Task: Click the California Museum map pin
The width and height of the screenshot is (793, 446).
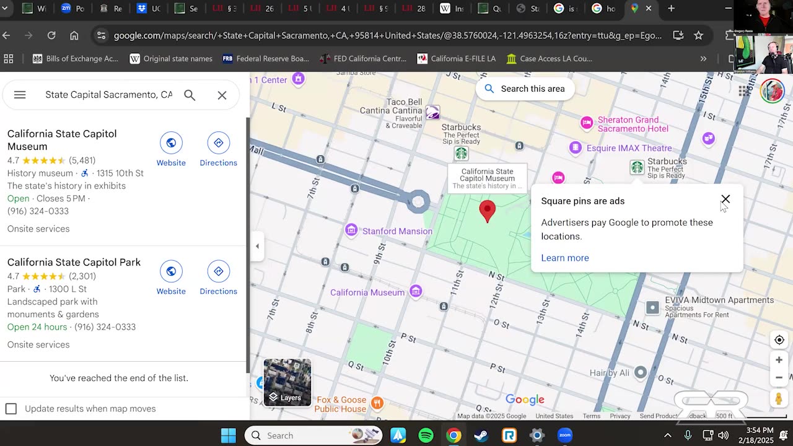Action: tap(416, 291)
